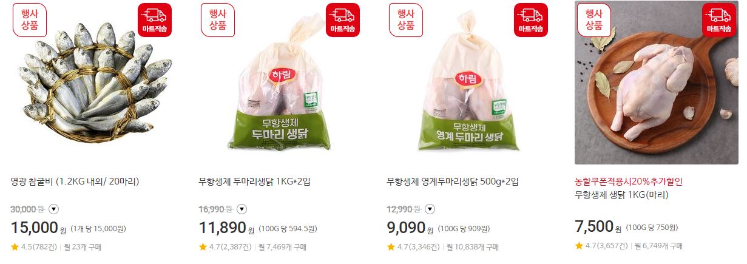
Task: Click the 마트직송 truck badge on the 영계두마리생닭 item
Action: 531,20
